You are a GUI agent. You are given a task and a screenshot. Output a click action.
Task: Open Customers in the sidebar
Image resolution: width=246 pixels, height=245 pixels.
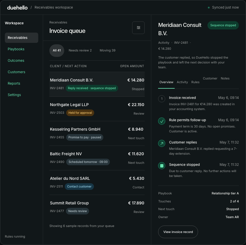pos(17,72)
